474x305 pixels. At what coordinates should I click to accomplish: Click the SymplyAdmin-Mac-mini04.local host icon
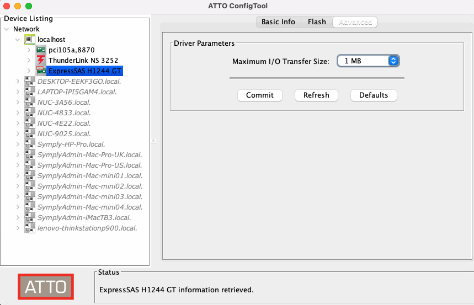[x=30, y=207]
